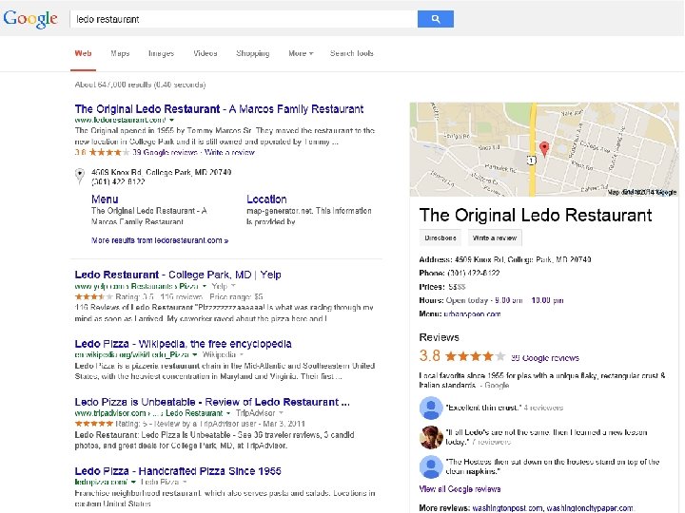The height and width of the screenshot is (513, 685).
Task: Click "View all Google reviews"
Action: pos(460,489)
